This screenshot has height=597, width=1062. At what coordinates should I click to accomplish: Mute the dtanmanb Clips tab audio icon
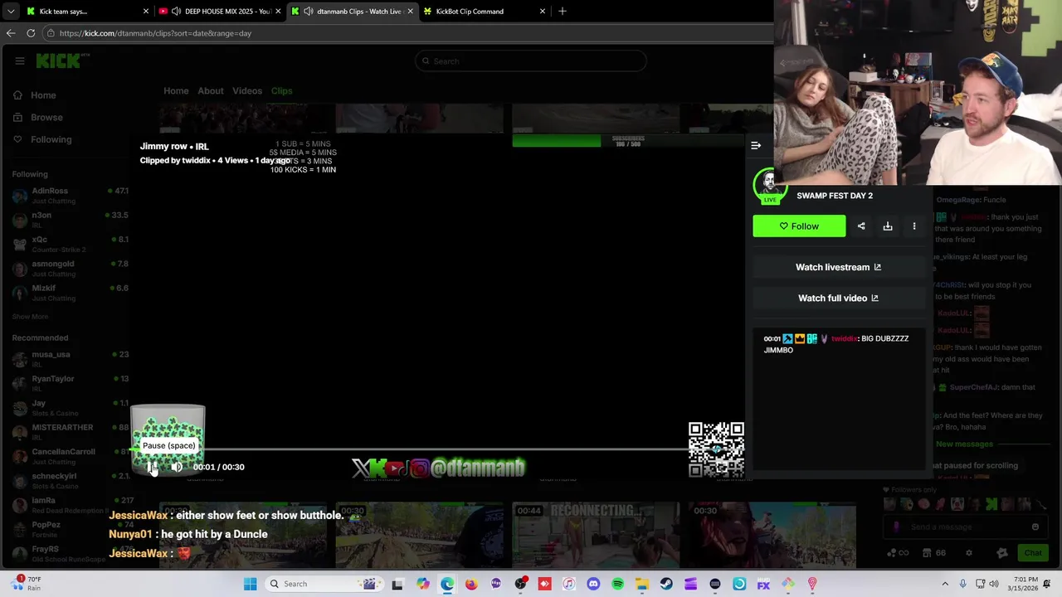309,12
